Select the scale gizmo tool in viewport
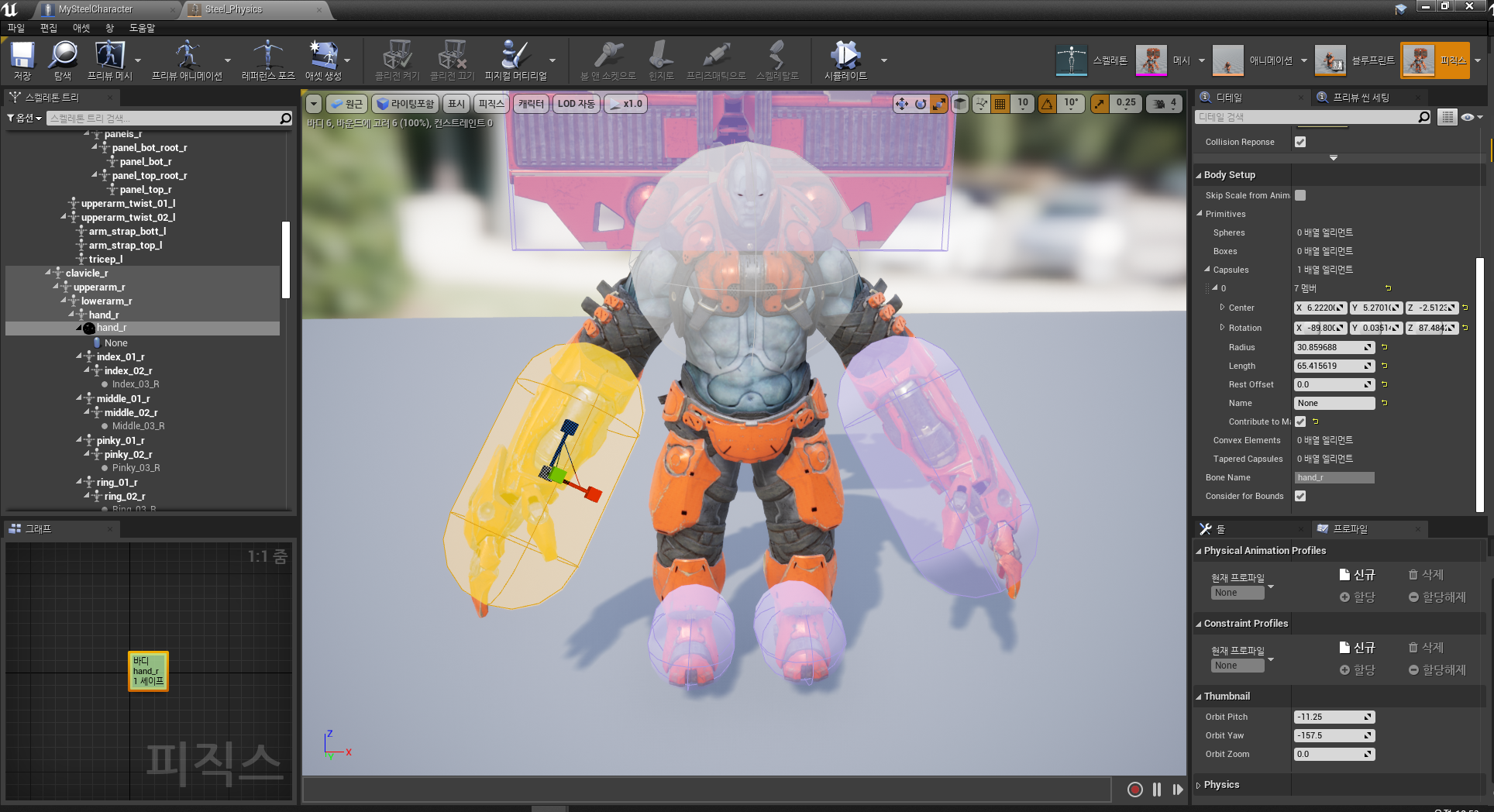 coord(938,104)
